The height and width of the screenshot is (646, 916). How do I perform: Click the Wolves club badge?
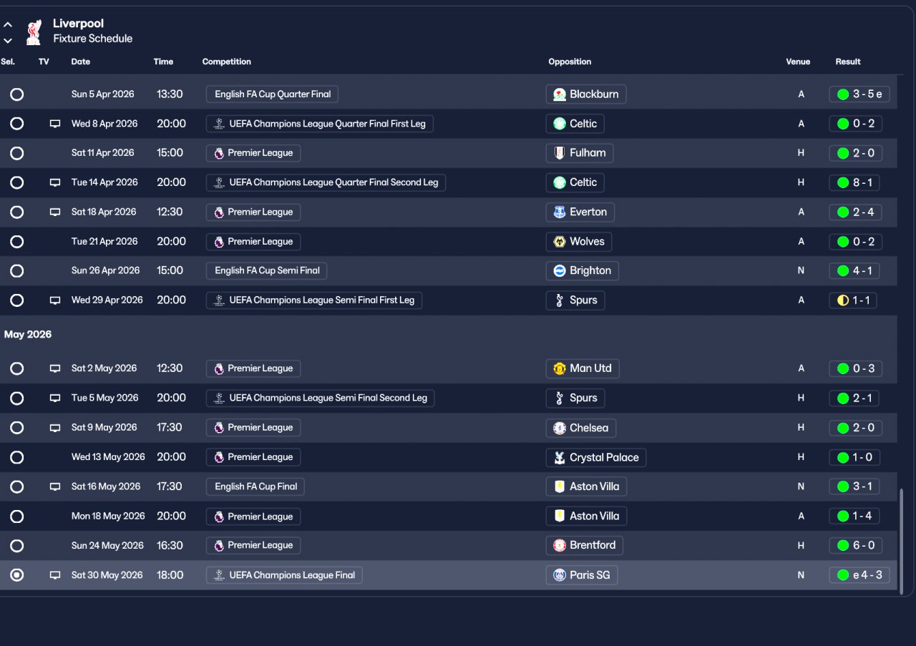click(x=560, y=242)
